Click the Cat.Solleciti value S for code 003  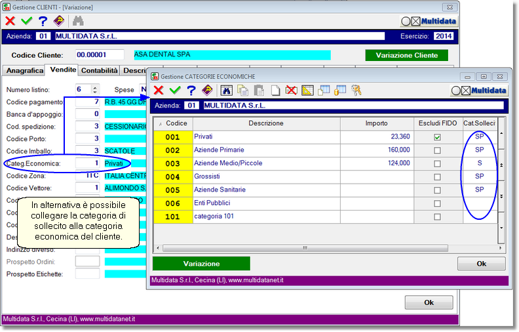pyautogui.click(x=480, y=163)
